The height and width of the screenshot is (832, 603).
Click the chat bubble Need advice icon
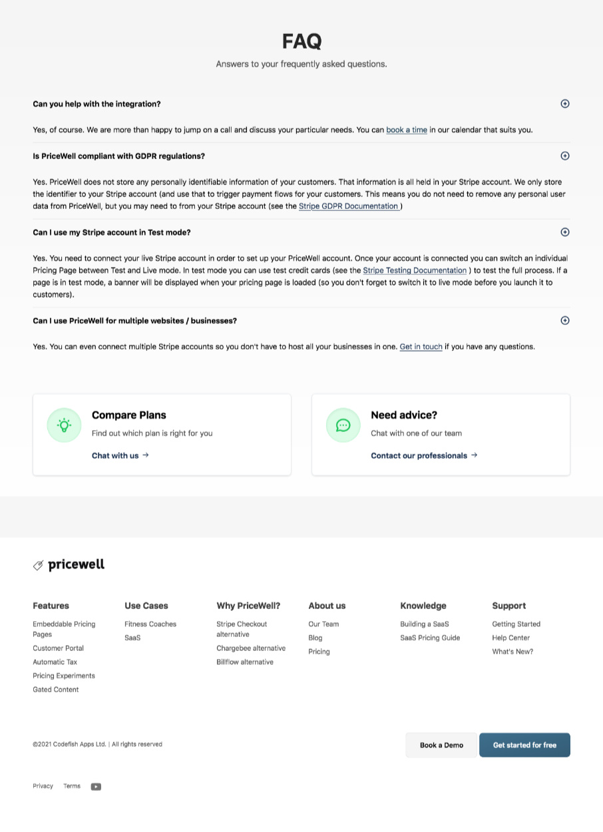343,425
